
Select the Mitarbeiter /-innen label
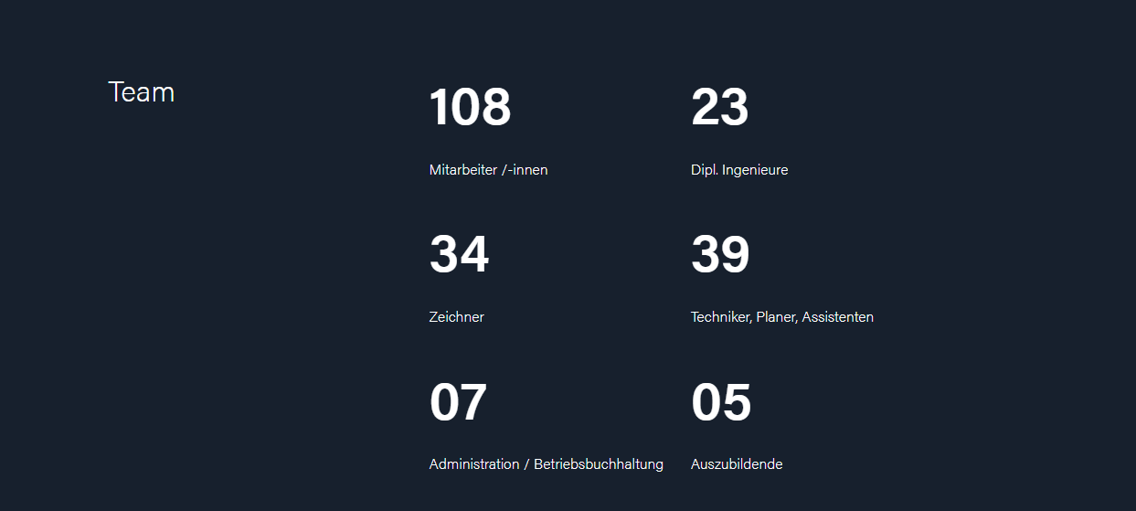(488, 170)
